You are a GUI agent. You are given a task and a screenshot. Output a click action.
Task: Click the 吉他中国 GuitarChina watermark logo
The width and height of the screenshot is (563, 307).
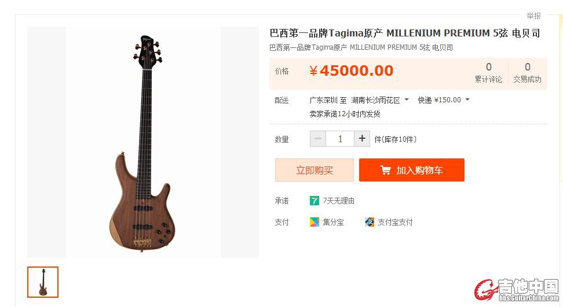pyautogui.click(x=517, y=290)
